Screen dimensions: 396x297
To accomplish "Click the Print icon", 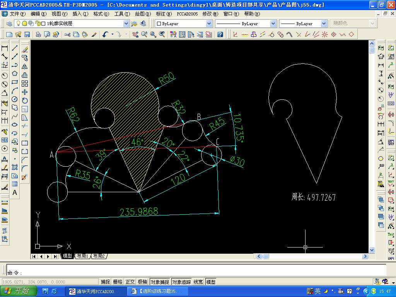I will [38, 34].
